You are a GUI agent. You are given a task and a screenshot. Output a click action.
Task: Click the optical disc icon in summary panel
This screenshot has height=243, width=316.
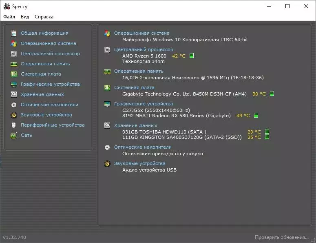(107, 147)
